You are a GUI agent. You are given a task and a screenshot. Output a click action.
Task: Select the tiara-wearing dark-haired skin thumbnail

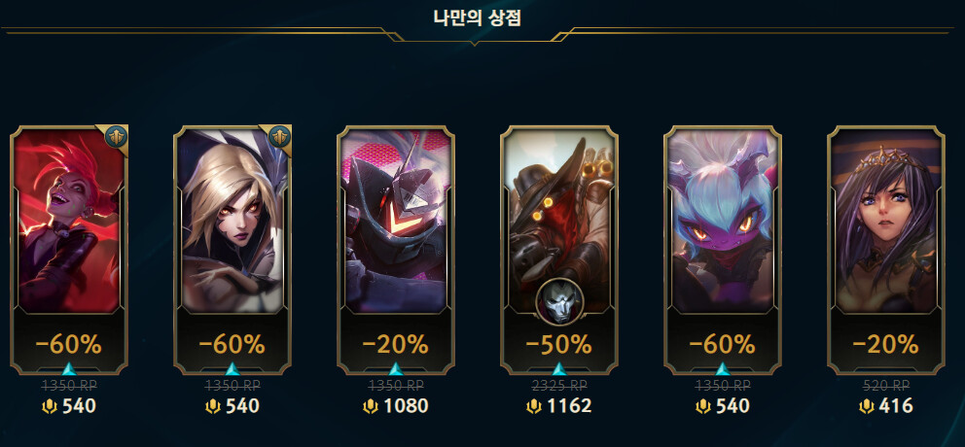pos(885,221)
